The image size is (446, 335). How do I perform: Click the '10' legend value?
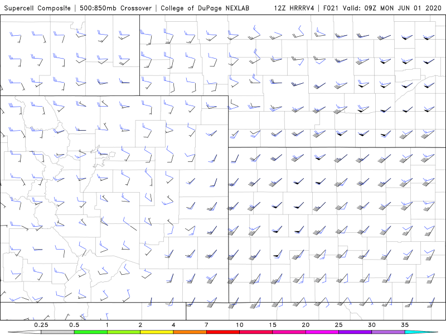click(240, 325)
